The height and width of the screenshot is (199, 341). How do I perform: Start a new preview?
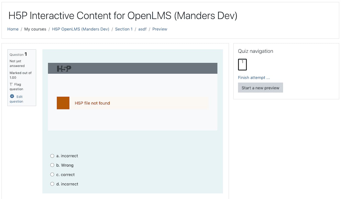[x=260, y=88]
